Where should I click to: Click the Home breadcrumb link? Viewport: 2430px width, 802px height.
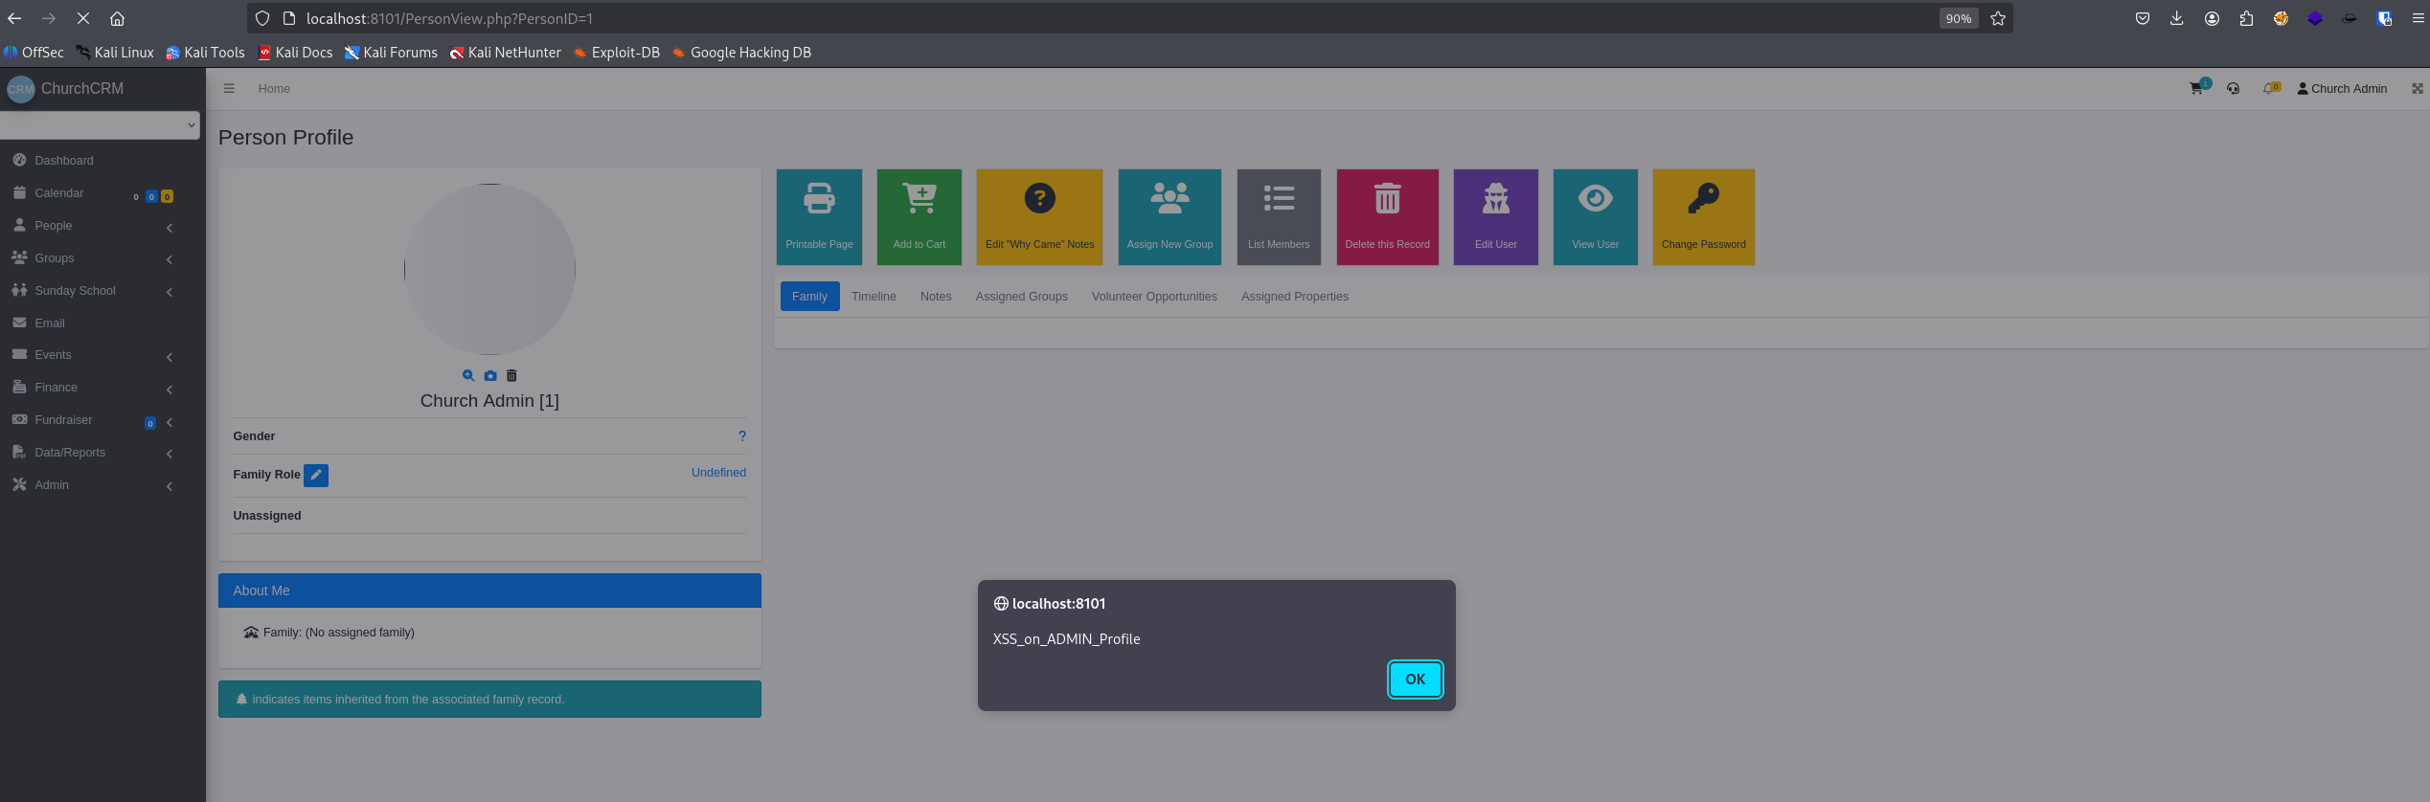(274, 89)
